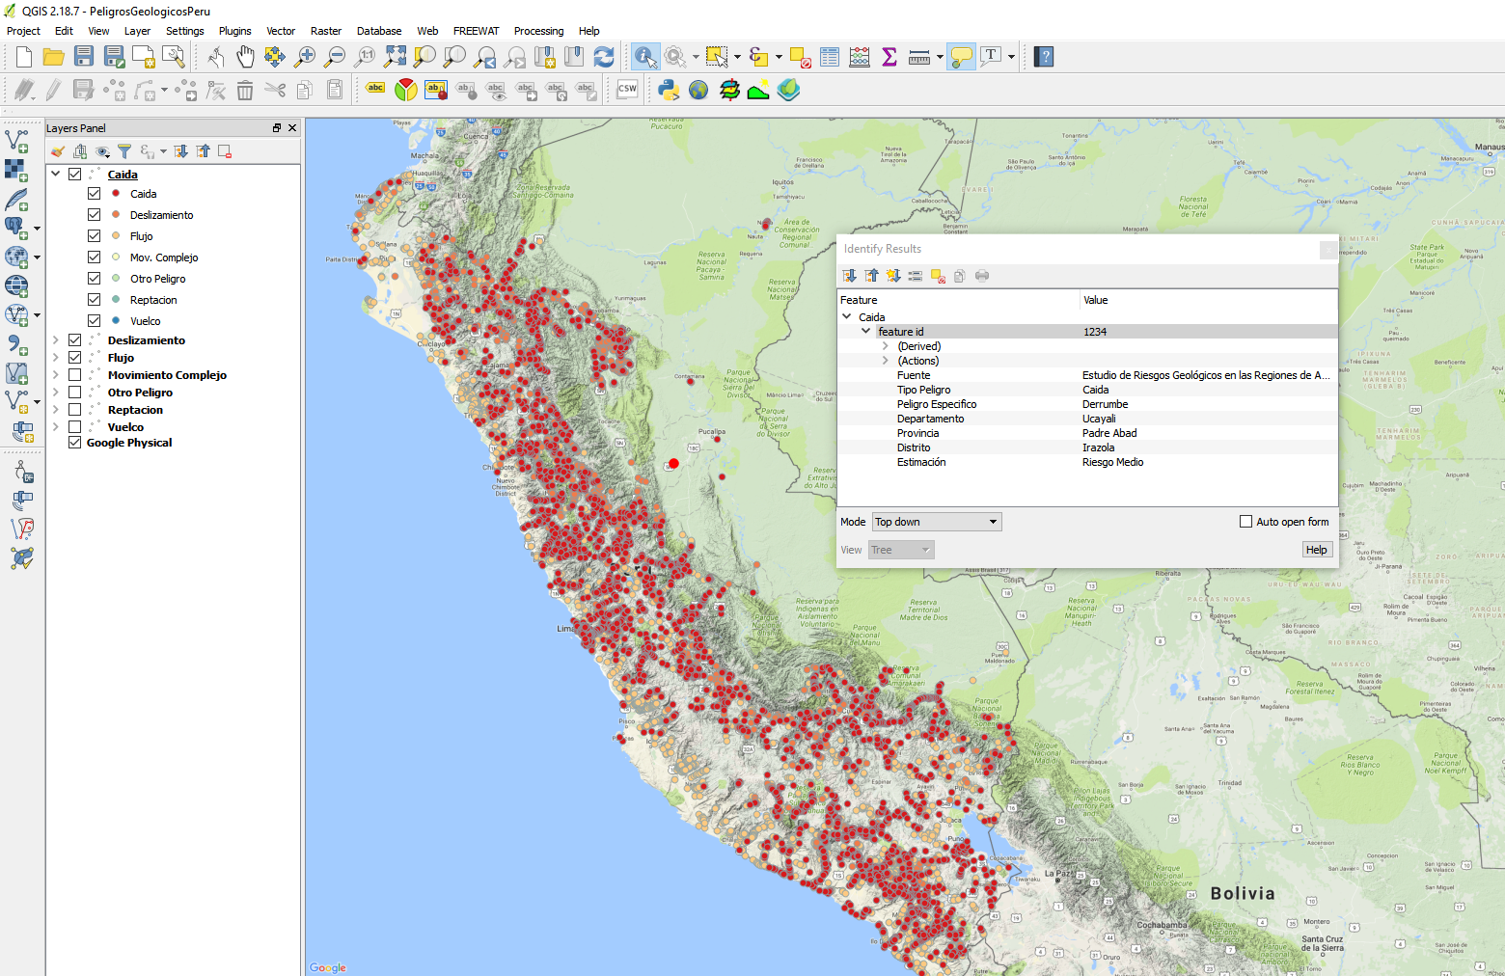
Task: Toggle the Map Tips icon
Action: coord(961,57)
